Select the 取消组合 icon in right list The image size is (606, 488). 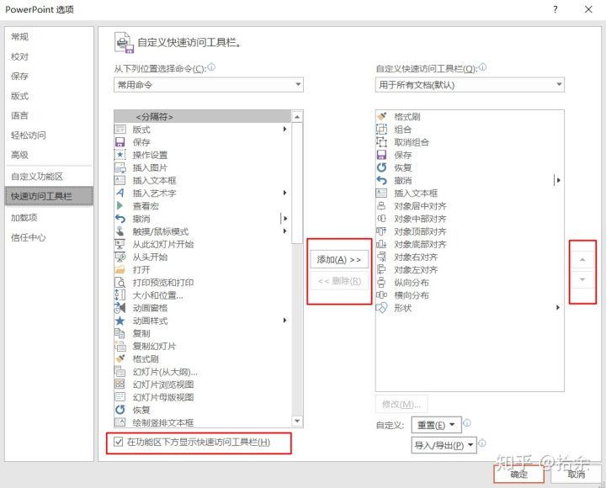point(382,142)
